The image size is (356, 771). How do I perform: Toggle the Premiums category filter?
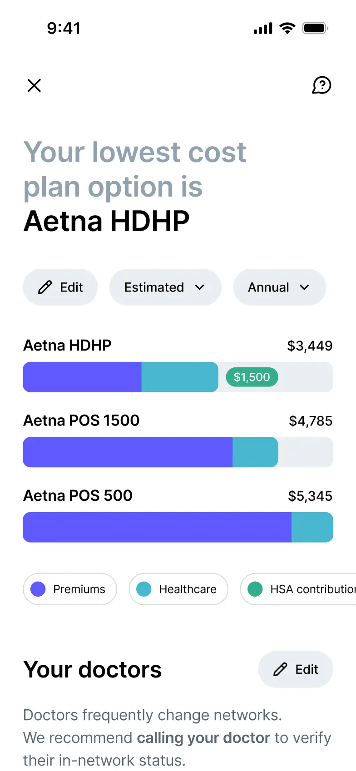click(70, 589)
